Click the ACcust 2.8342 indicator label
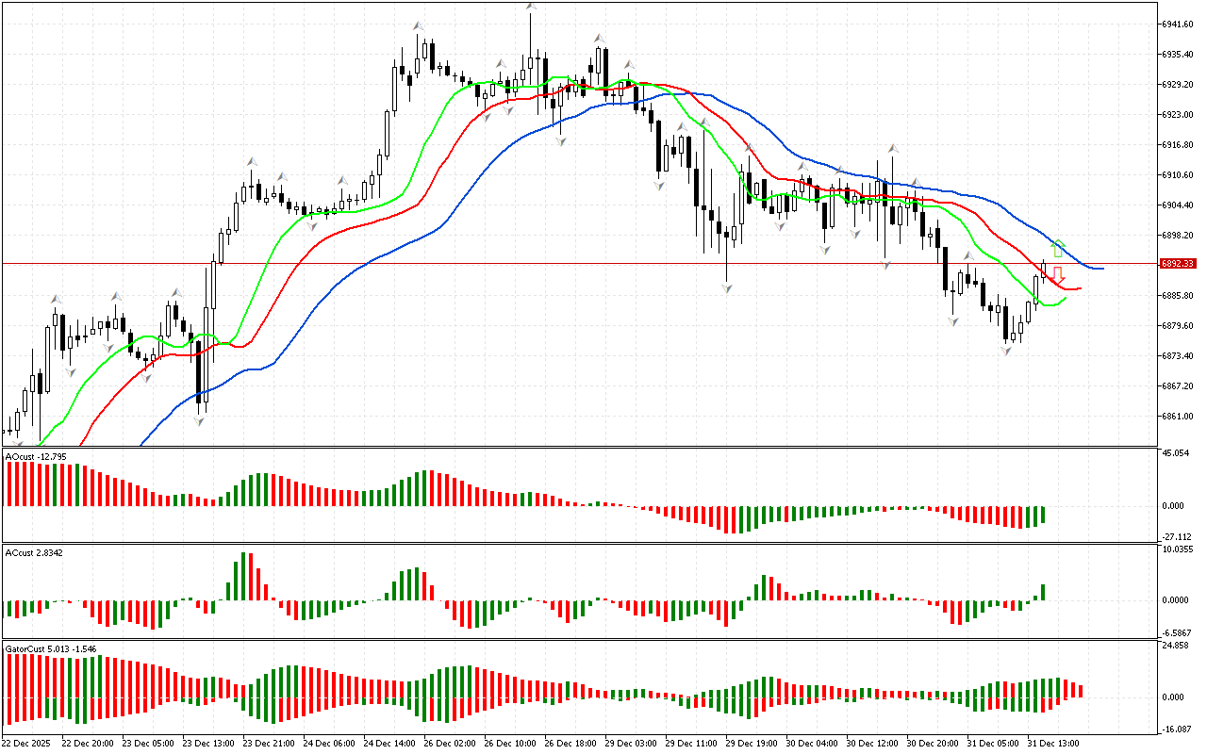Viewport: 1207px width, 754px height. tap(35, 553)
